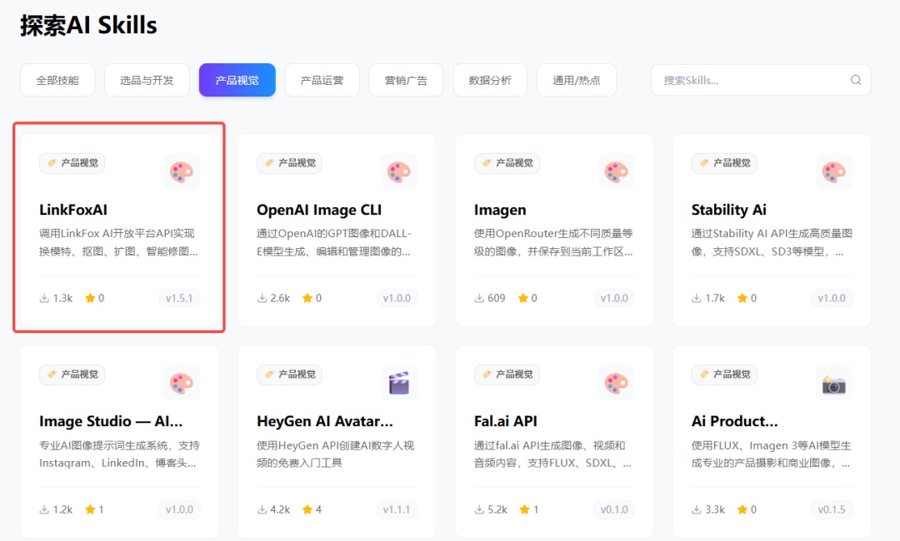Click the download icon on OpenAI Image CLI card
The width and height of the screenshot is (900, 541).
(x=262, y=298)
